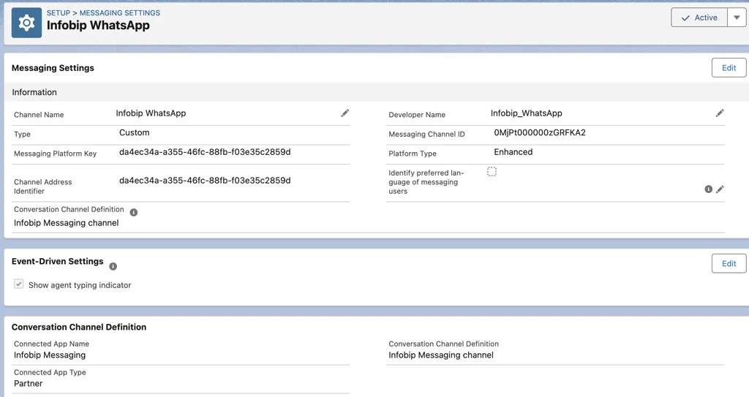749x397 pixels.
Task: Click Edit in Messaging Settings section
Action: [729, 68]
